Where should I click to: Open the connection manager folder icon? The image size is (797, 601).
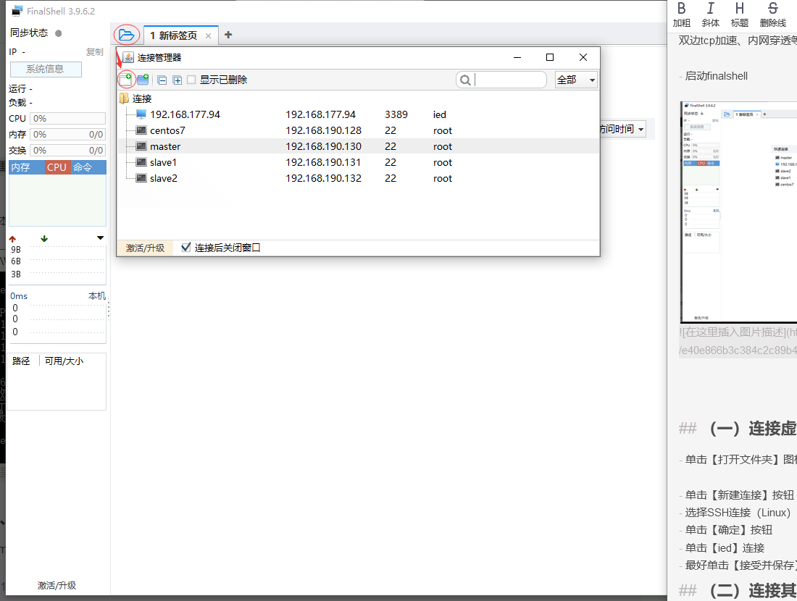126,35
